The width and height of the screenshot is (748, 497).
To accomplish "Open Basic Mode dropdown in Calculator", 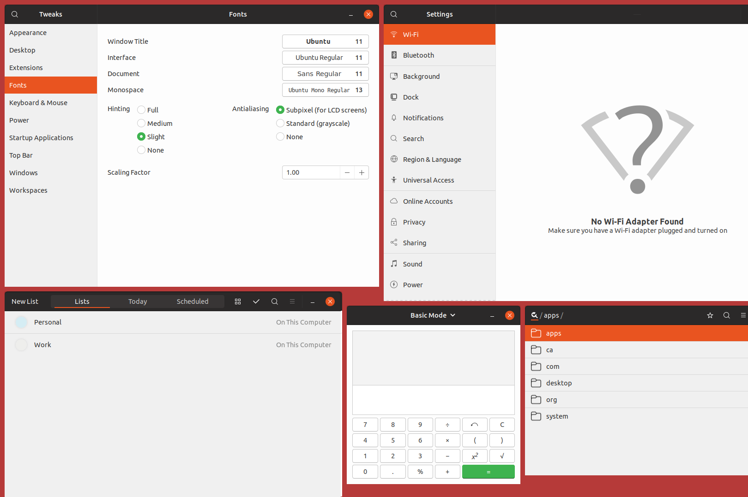I will pos(433,315).
